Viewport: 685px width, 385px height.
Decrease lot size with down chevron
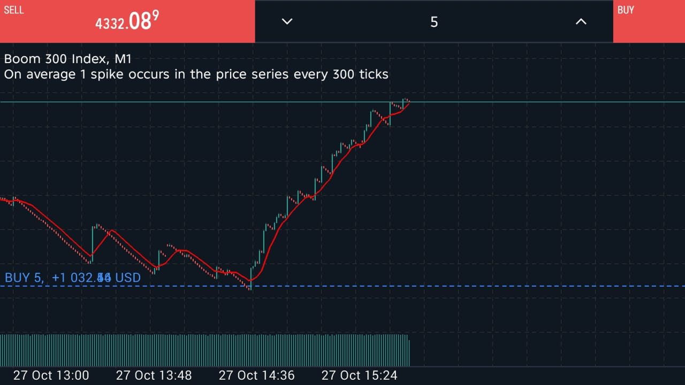(287, 21)
